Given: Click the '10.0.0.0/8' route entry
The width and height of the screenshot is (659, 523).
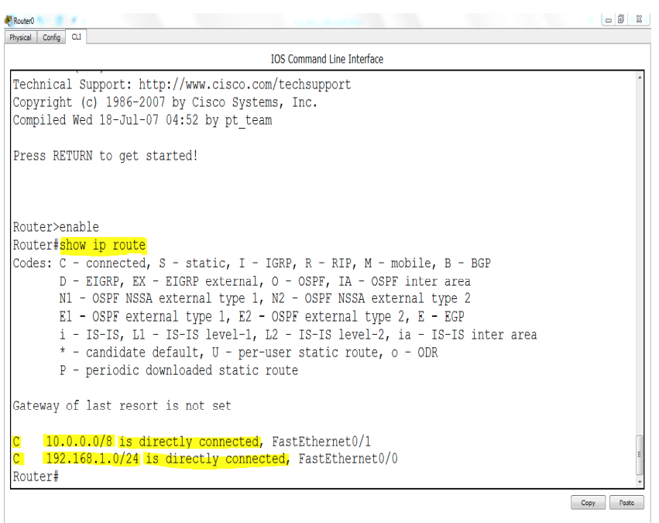Looking at the screenshot, I should pos(79,441).
